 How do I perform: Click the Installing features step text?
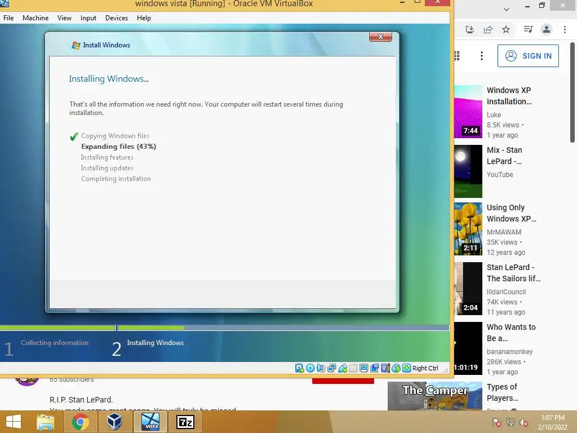(x=107, y=157)
